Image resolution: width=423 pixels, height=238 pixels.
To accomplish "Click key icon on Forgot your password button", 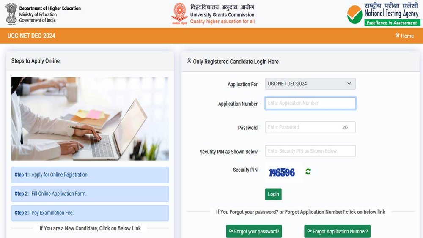I will [231, 231].
